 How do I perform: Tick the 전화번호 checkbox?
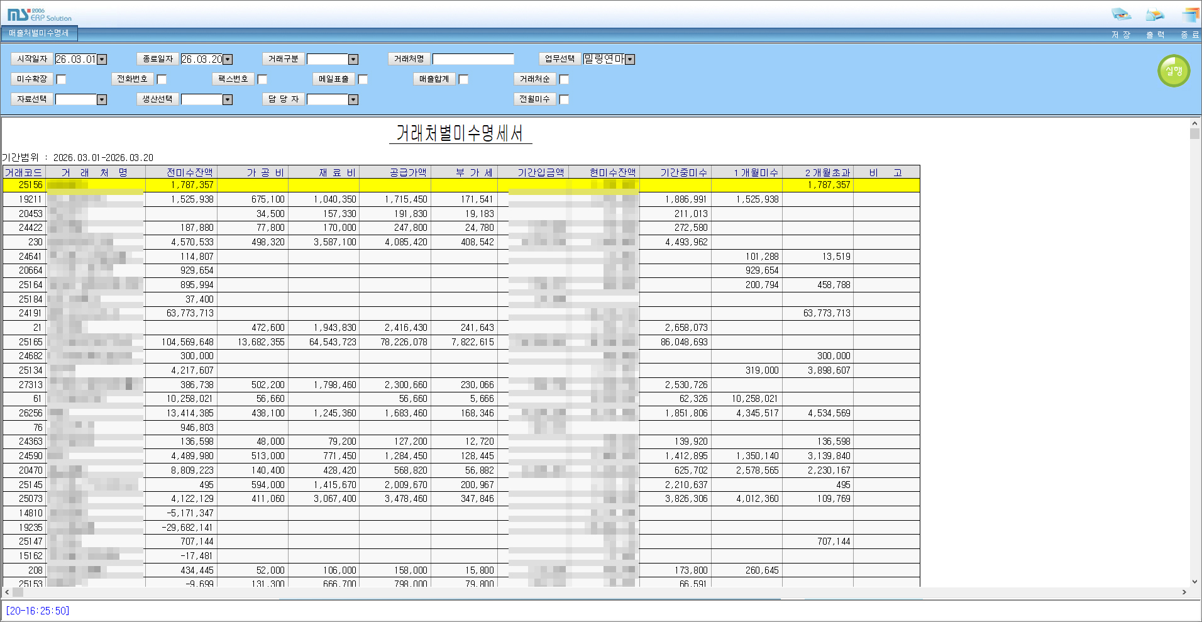(x=162, y=79)
